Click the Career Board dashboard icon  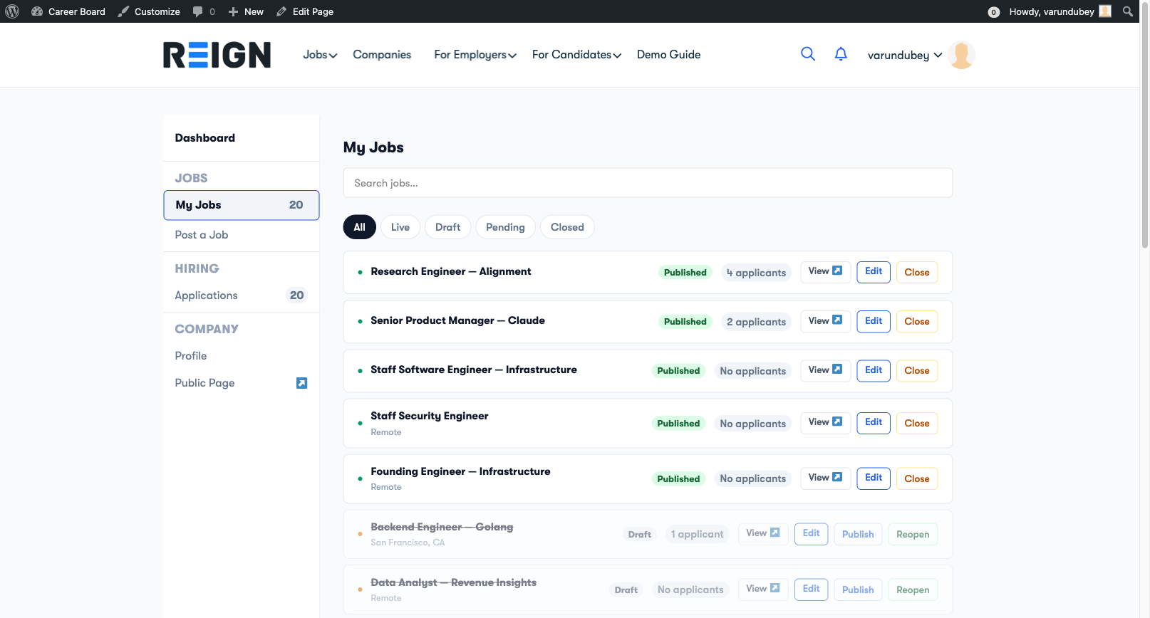37,11
